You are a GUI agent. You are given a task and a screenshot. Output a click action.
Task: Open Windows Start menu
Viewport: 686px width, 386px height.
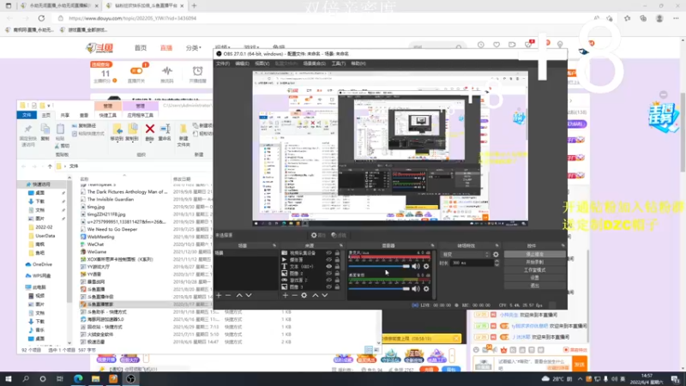pos(9,378)
